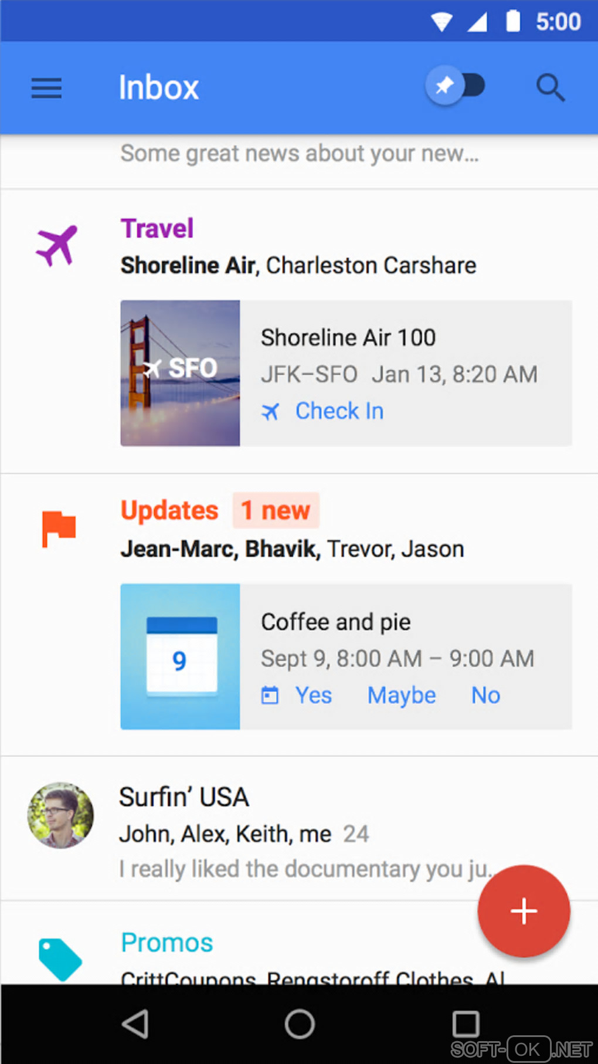598x1064 pixels.
Task: Open the Travel bundle airplane icon
Action: click(x=57, y=246)
